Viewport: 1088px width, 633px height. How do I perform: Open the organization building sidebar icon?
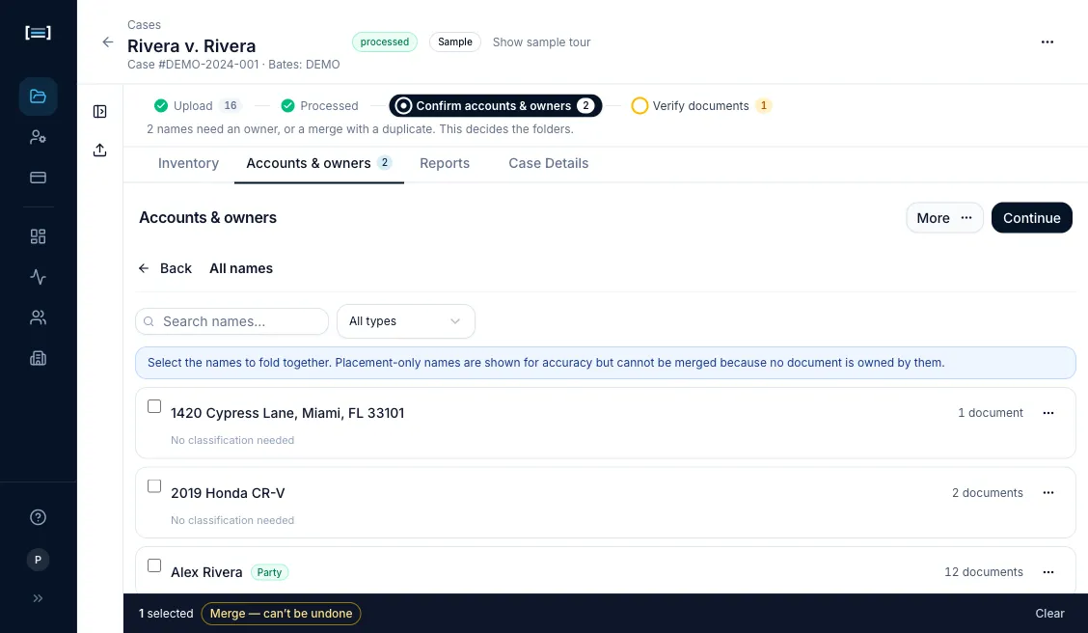point(39,358)
